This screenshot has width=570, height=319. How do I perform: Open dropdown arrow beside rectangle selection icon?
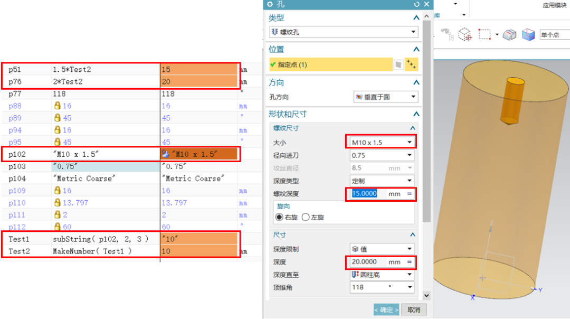pyautogui.click(x=497, y=35)
